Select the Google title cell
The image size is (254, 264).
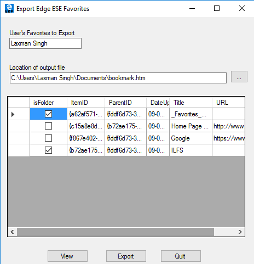(190, 138)
